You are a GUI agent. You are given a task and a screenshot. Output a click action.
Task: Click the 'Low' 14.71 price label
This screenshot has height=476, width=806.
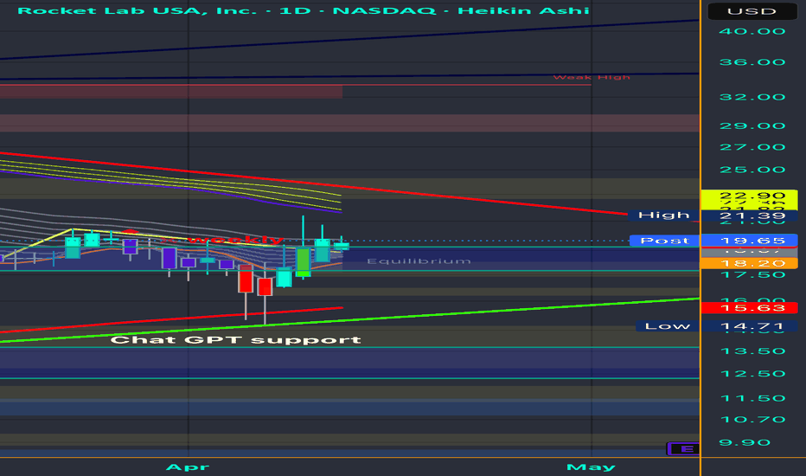pyautogui.click(x=716, y=325)
